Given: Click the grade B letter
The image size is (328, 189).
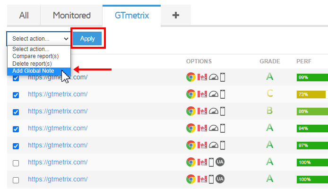Looking at the screenshot, I should (x=270, y=111).
